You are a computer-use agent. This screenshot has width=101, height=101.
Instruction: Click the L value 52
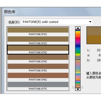pos(99,50)
